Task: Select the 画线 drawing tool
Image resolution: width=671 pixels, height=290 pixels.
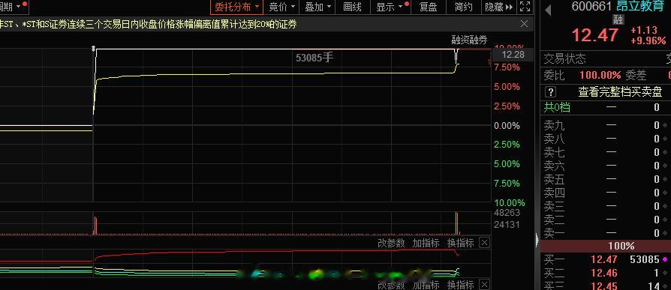Action: click(x=352, y=7)
